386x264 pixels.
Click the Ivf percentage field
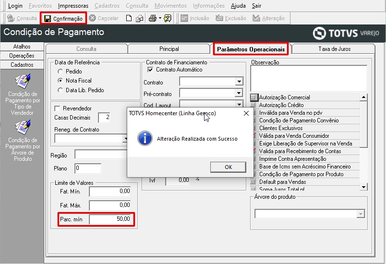[x=178, y=180]
